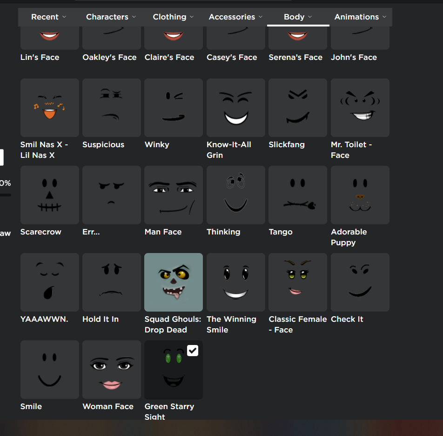Viewport: 443px width, 436px height.
Task: Open the Serena's Face item link
Action: point(295,57)
